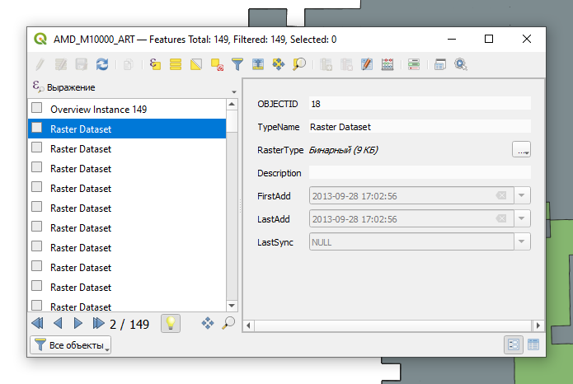The width and height of the screenshot is (573, 384).
Task: Zoom map to selected rows toolbar icon
Action: [299, 64]
